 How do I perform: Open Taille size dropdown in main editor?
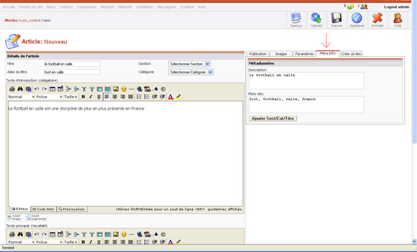coord(70,242)
